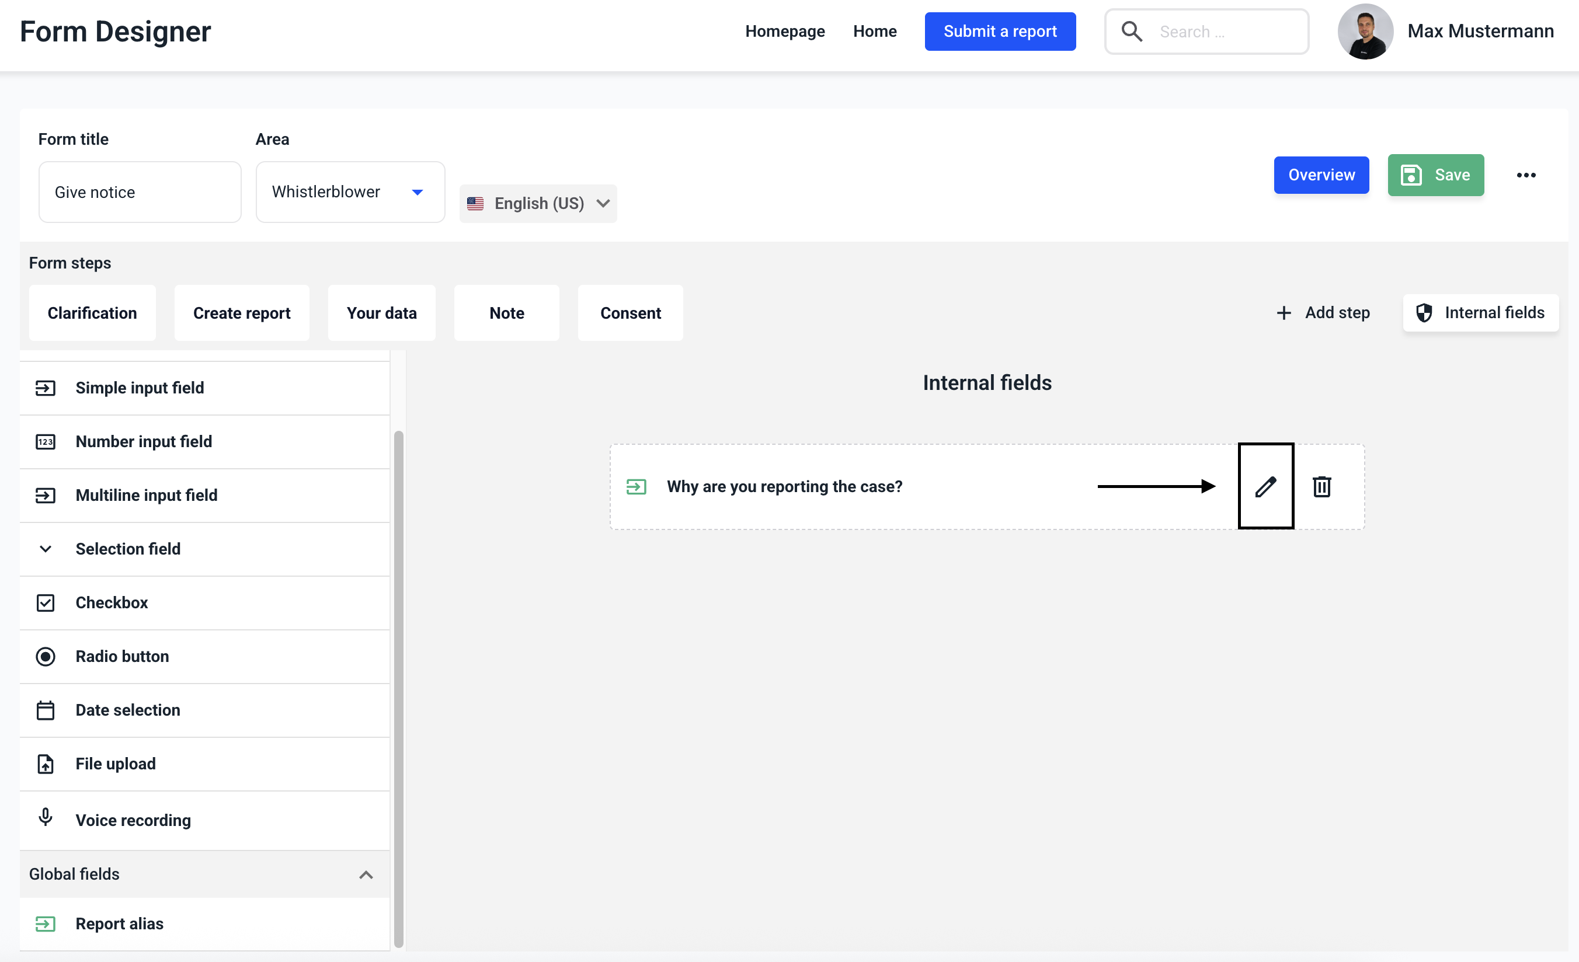Click the Number input field icon
The width and height of the screenshot is (1579, 962).
(46, 441)
